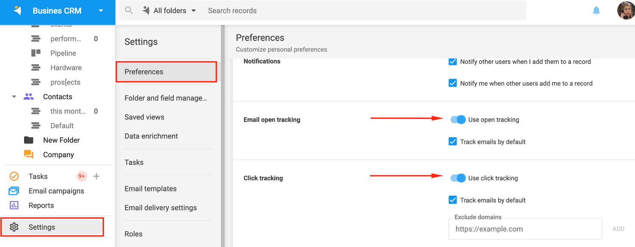The width and height of the screenshot is (635, 247).
Task: Uncheck Notify me when other users add me
Action: pos(452,83)
